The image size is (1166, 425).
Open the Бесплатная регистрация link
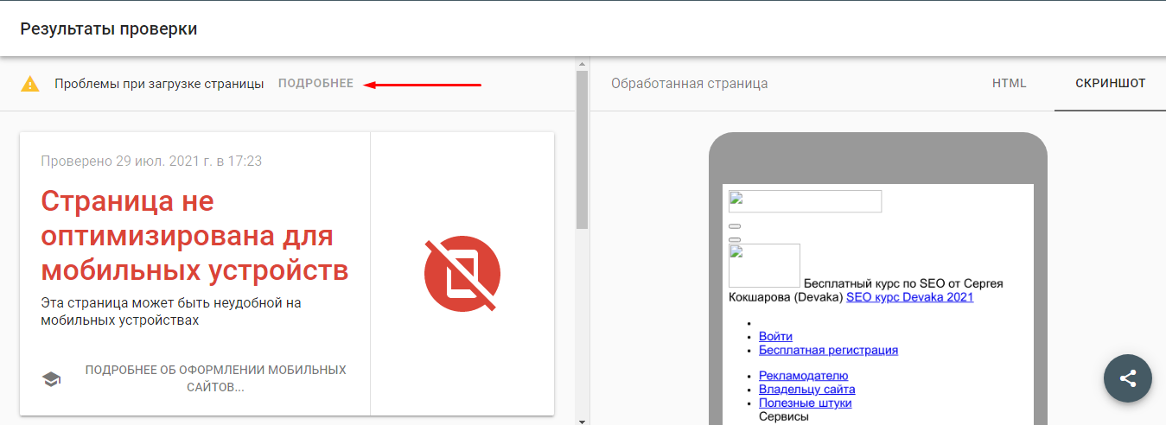tap(828, 350)
